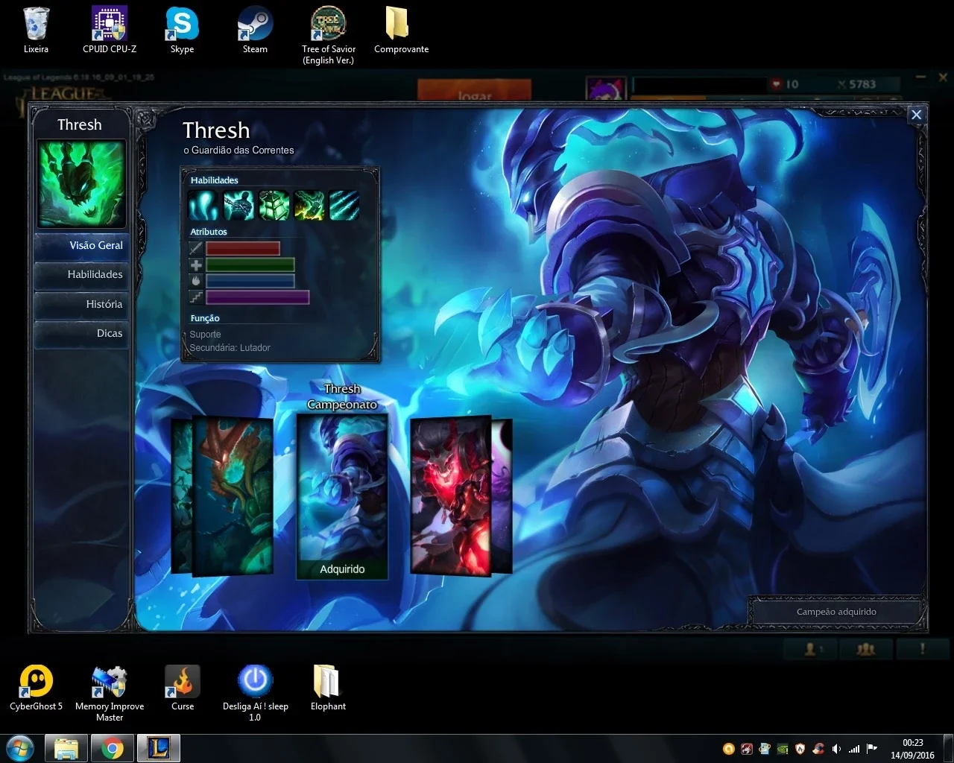Viewport: 954px width, 763px height.
Task: Switch to the Dicas tab
Action: (x=82, y=333)
